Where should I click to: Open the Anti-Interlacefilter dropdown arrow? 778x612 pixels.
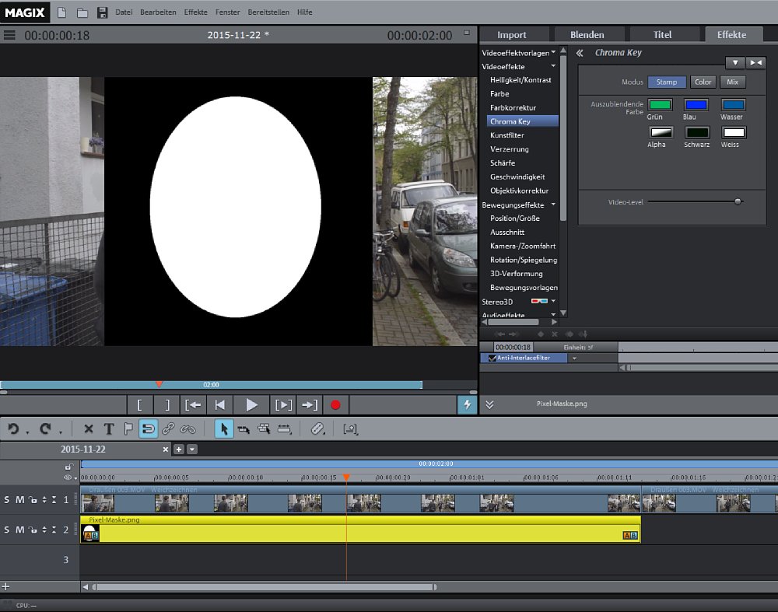[574, 358]
